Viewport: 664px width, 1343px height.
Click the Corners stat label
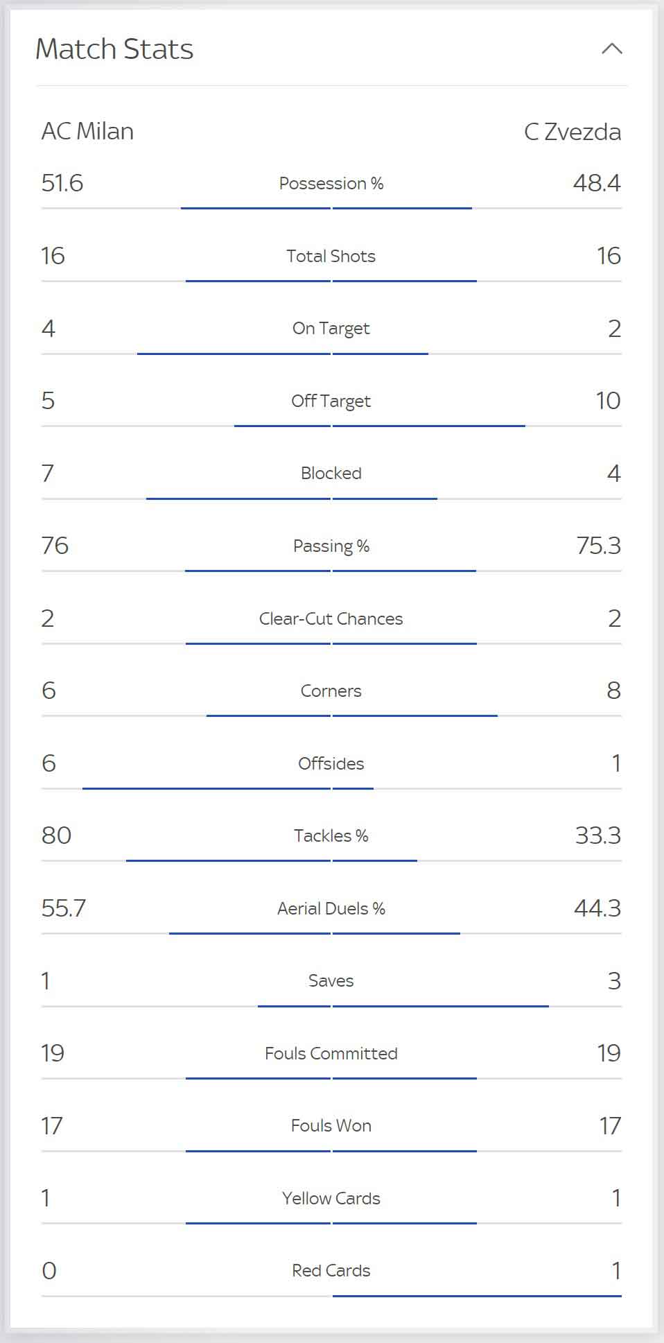pyautogui.click(x=331, y=691)
